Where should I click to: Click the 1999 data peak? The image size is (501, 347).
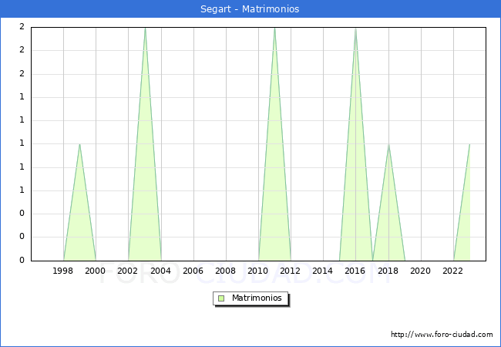coord(79,144)
